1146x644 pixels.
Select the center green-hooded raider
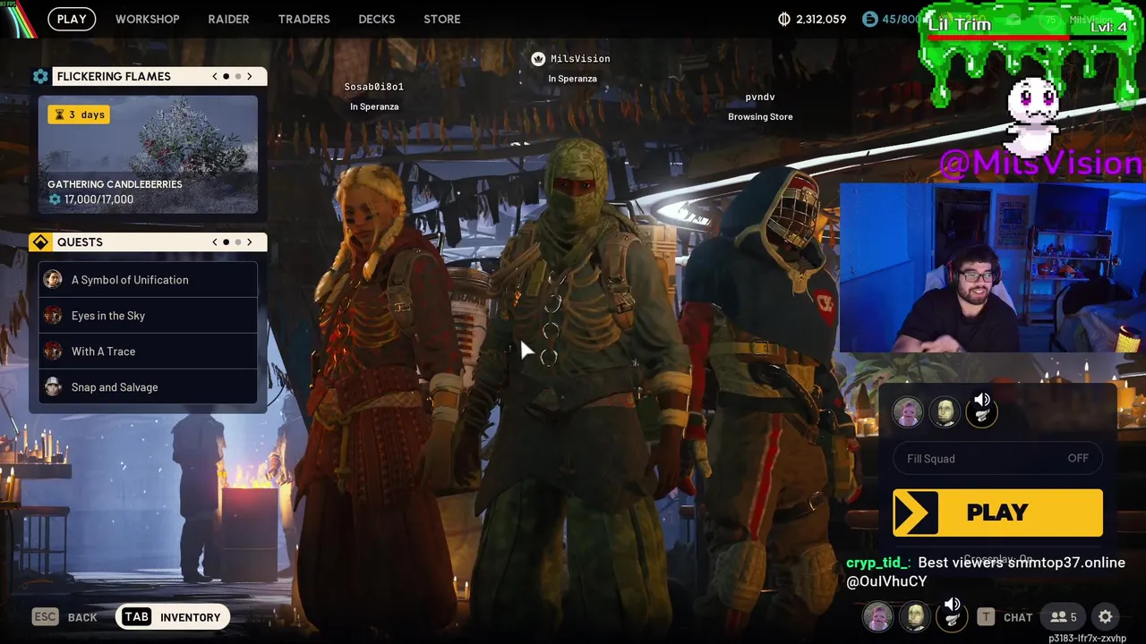573,385
